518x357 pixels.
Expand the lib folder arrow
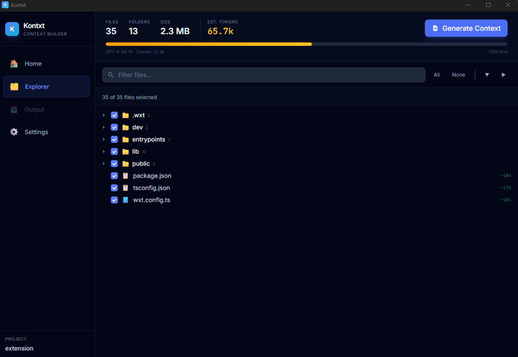click(x=104, y=151)
